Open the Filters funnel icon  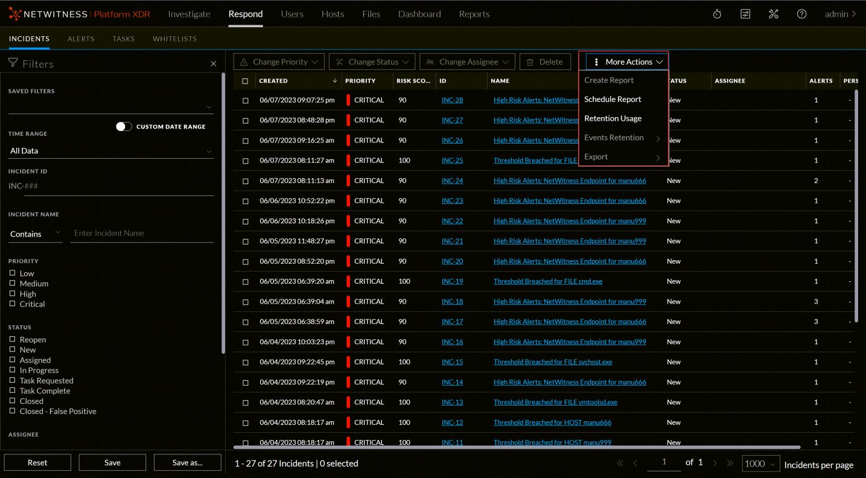[12, 62]
